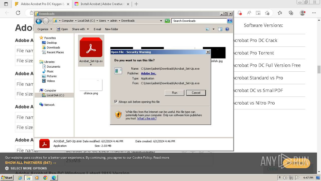Launch Internet Explorer from taskbar
This screenshot has height=181, width=321.
pos(20,178)
